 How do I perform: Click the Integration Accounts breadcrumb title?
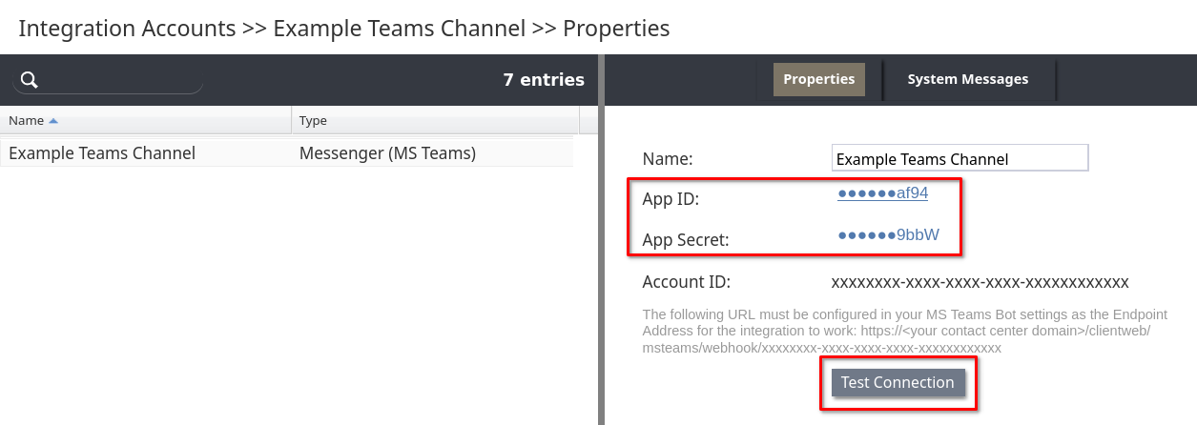[127, 29]
